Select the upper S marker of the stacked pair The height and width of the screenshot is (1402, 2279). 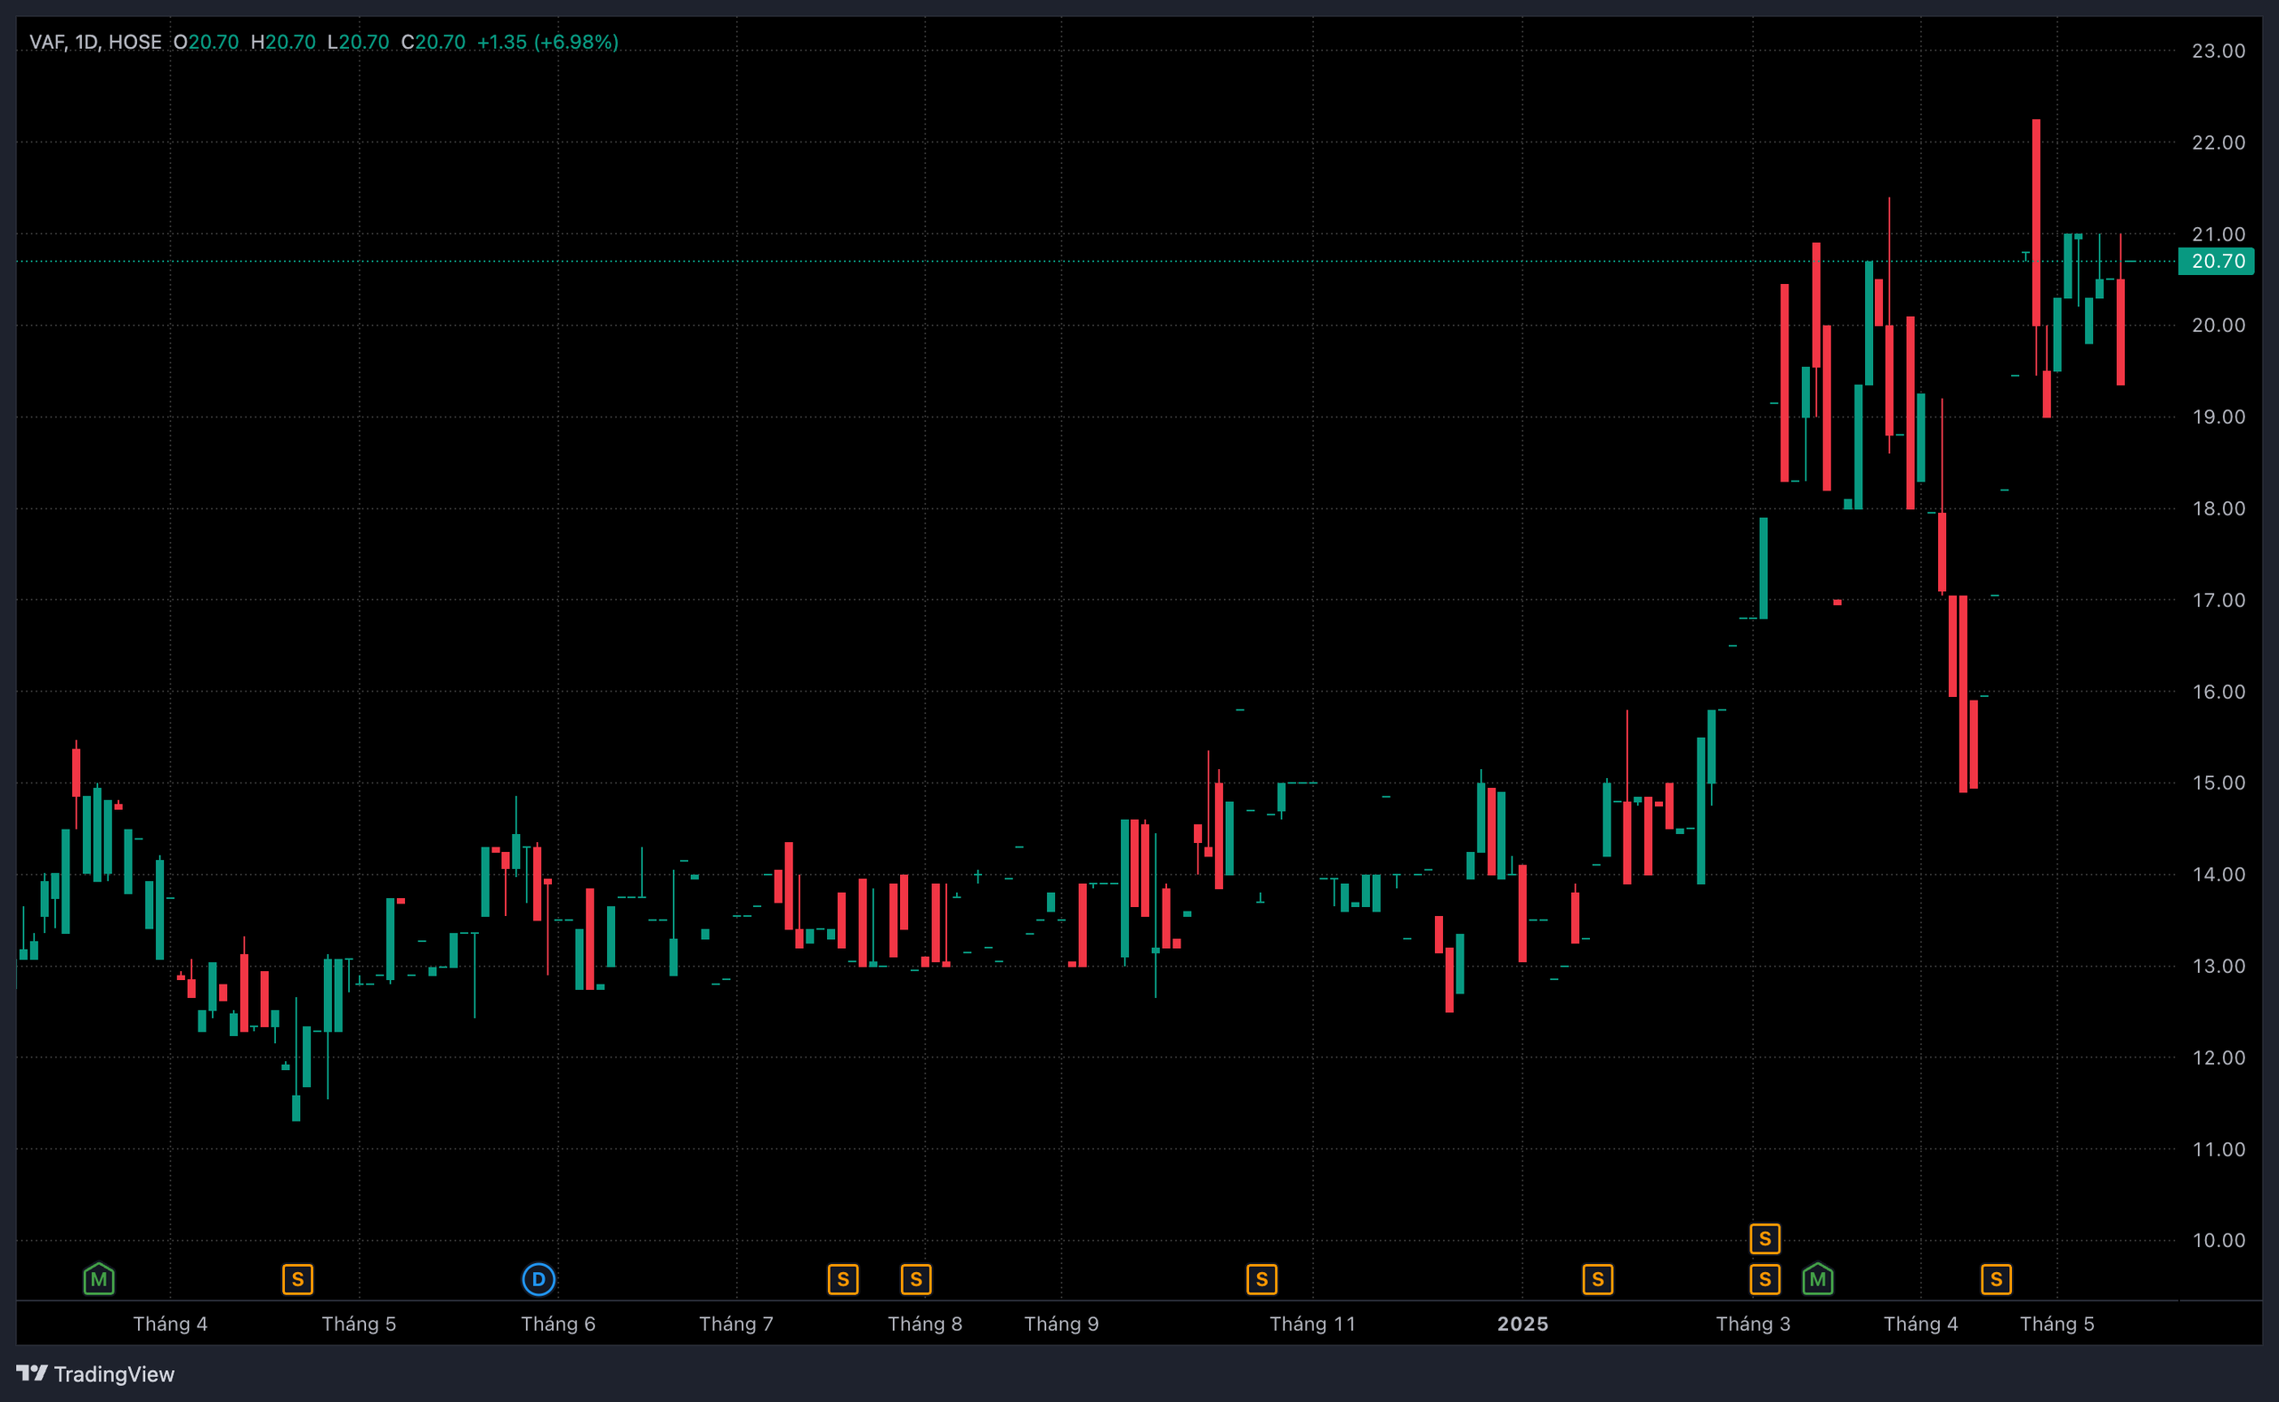tap(1764, 1238)
